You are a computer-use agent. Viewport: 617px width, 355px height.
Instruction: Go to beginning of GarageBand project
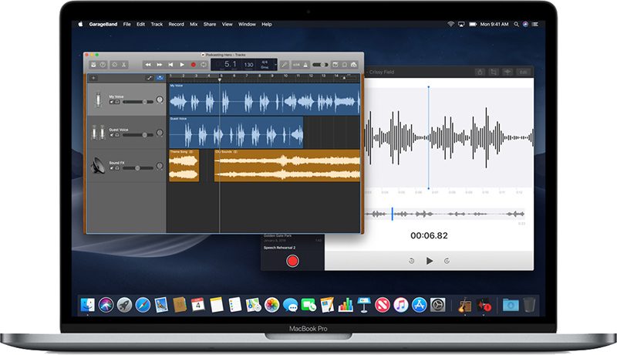coord(170,65)
